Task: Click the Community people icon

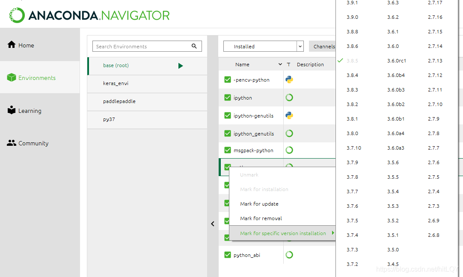Action: (x=12, y=143)
